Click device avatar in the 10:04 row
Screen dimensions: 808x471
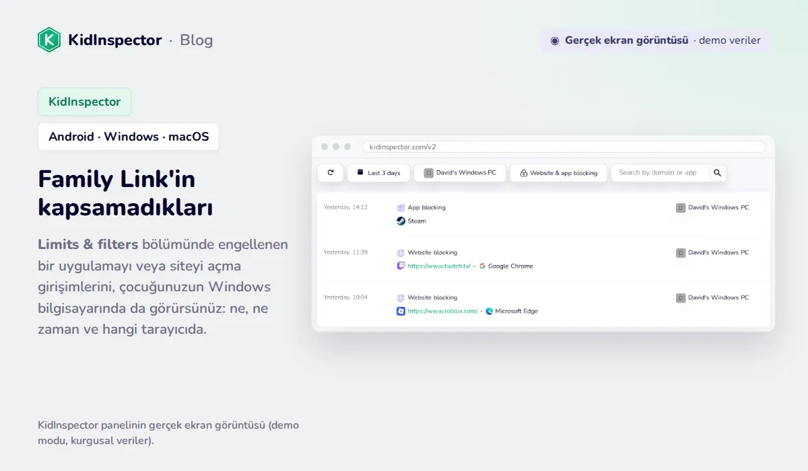click(x=681, y=298)
